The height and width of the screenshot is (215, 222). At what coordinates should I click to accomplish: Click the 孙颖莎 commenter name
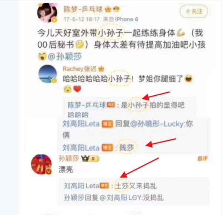point(69,158)
